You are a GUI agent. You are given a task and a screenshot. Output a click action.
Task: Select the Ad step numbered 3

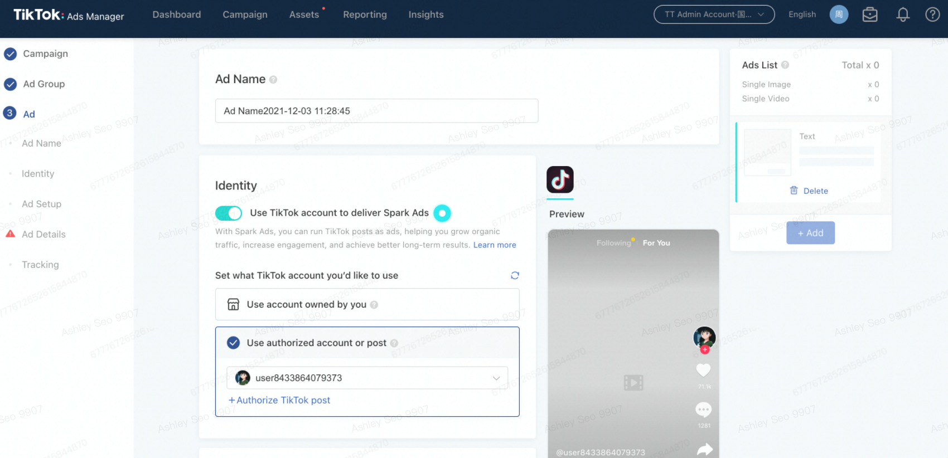pyautogui.click(x=20, y=114)
